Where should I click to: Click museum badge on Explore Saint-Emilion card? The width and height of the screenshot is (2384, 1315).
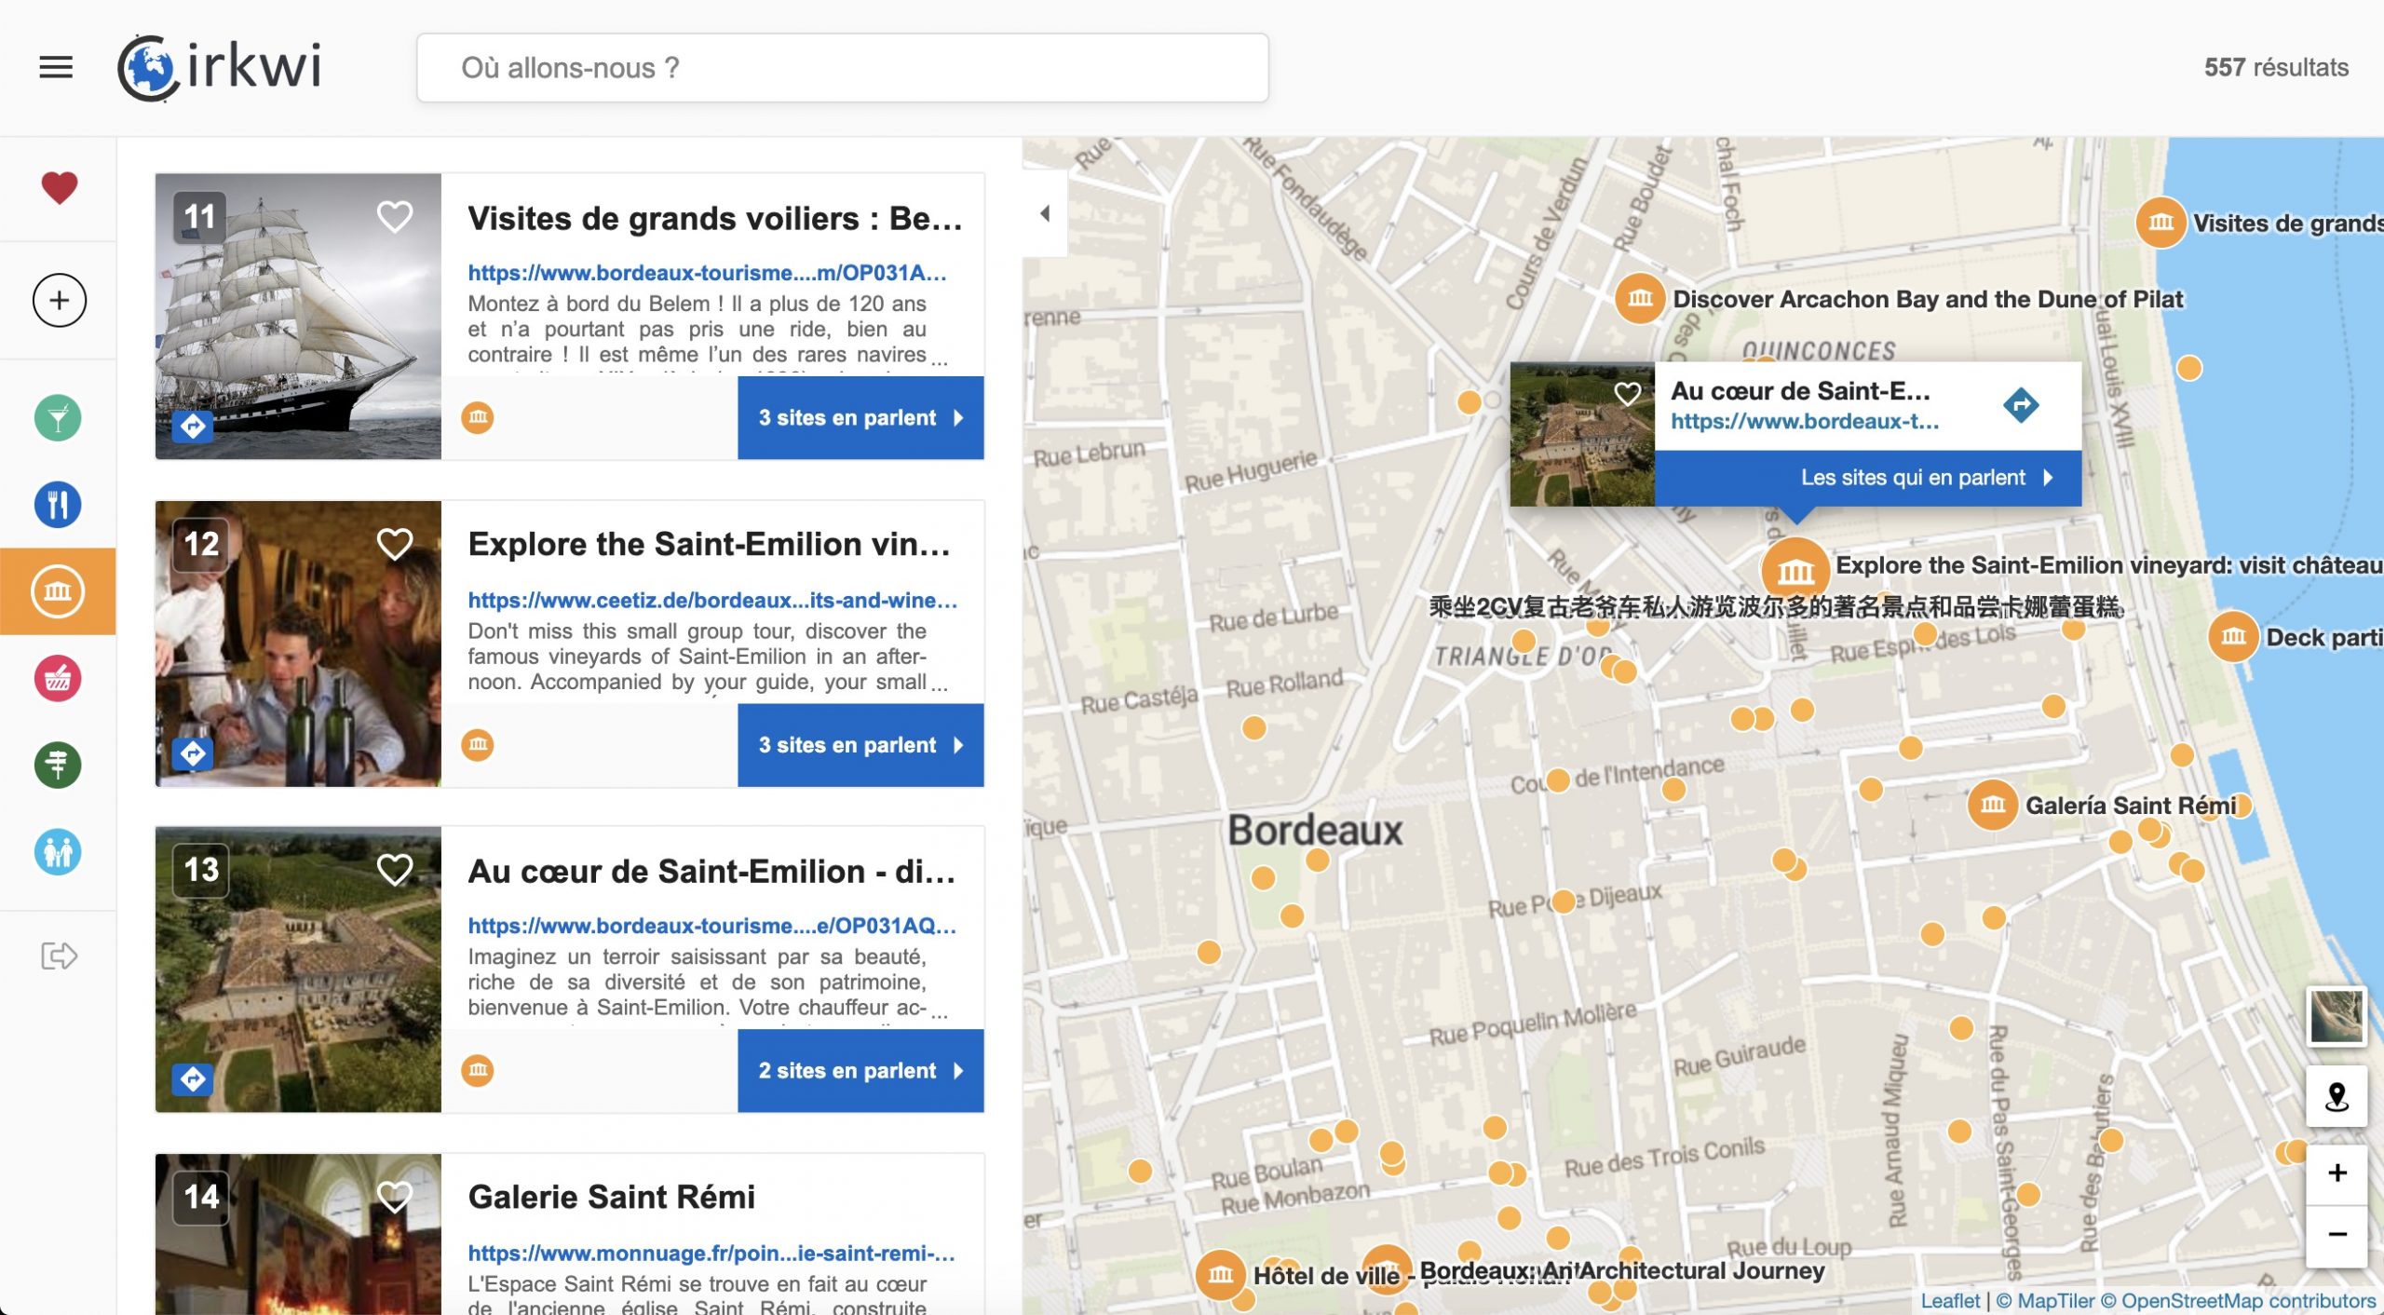click(x=478, y=744)
